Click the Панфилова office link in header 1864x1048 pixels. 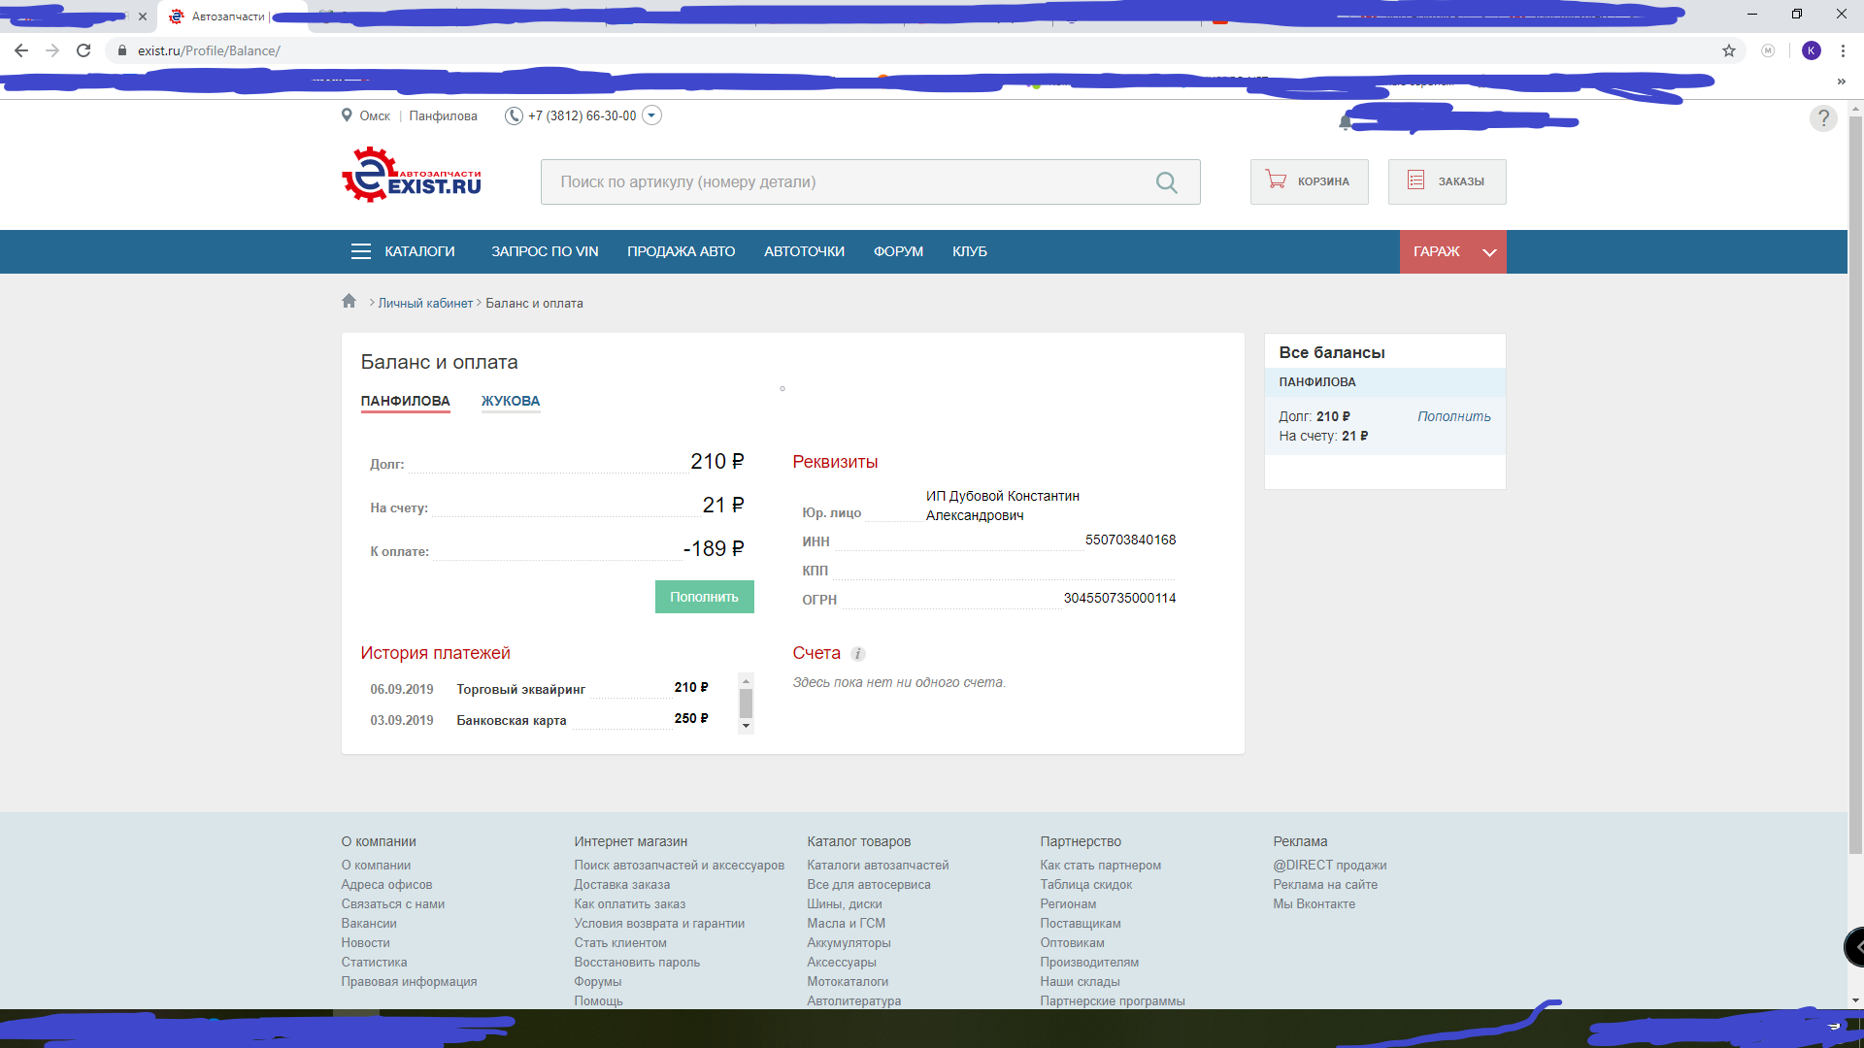pyautogui.click(x=443, y=116)
